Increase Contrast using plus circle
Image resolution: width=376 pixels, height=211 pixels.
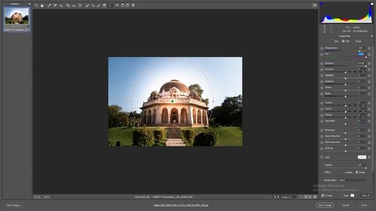[x=370, y=70]
